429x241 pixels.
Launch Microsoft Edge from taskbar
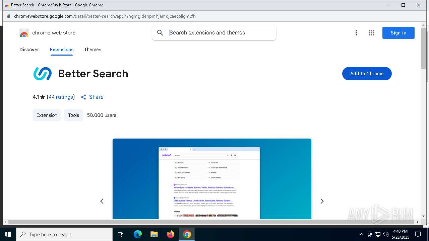click(x=138, y=234)
